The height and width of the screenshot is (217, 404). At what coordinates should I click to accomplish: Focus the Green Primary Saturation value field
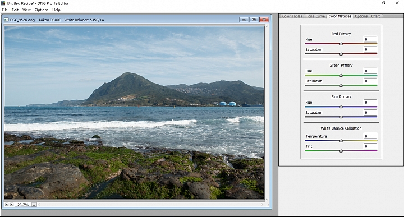pyautogui.click(x=370, y=81)
